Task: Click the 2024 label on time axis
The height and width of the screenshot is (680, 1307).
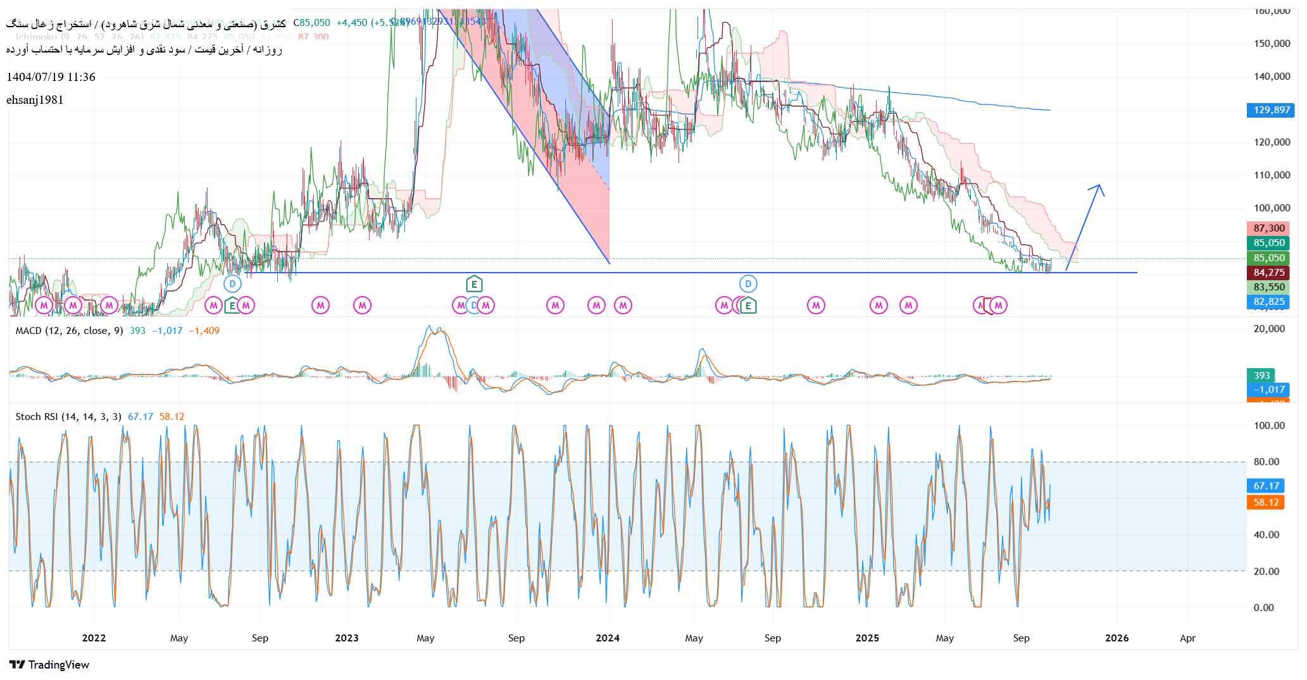Action: [x=608, y=638]
